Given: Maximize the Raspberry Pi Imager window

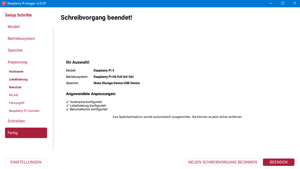Looking at the screenshot, I should click(283, 3).
